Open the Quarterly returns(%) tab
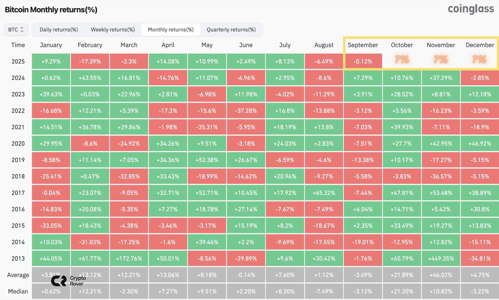Screen dimensions: 499x300 (x=231, y=30)
